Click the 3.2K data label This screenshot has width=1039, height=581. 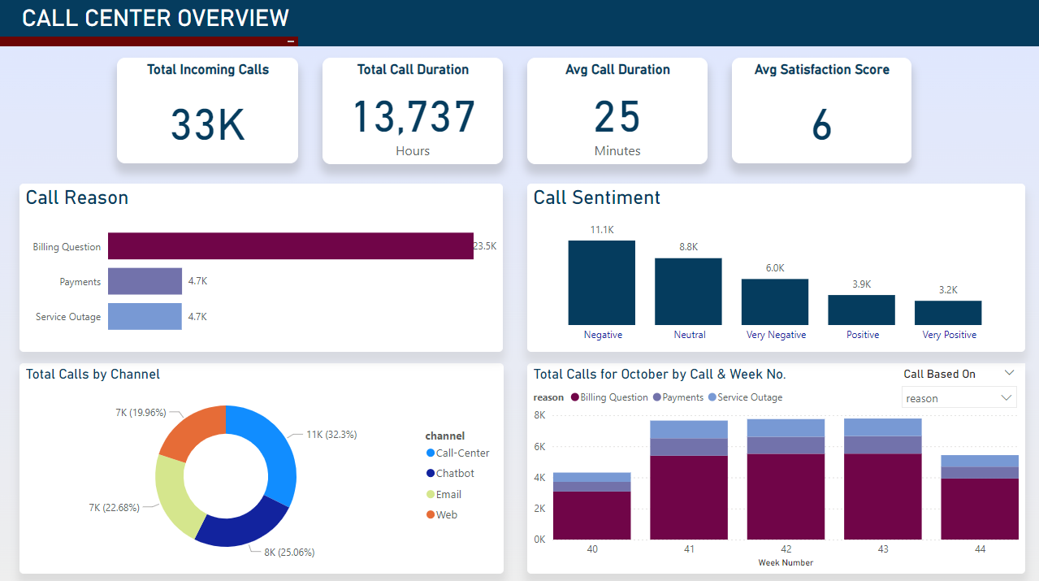948,290
